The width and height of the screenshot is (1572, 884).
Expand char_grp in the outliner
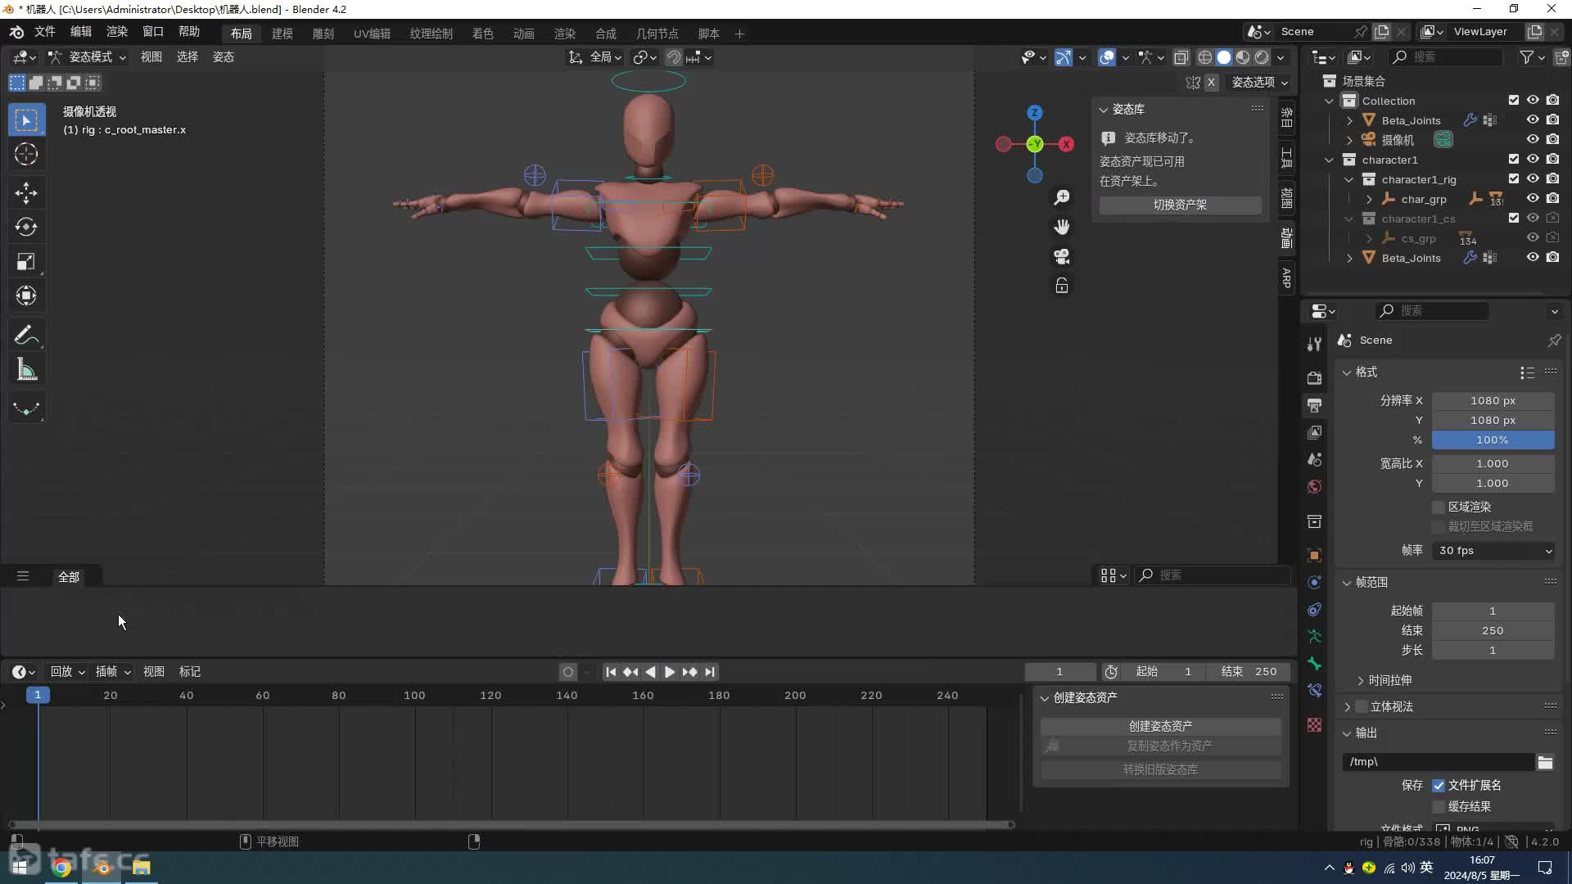pyautogui.click(x=1369, y=199)
